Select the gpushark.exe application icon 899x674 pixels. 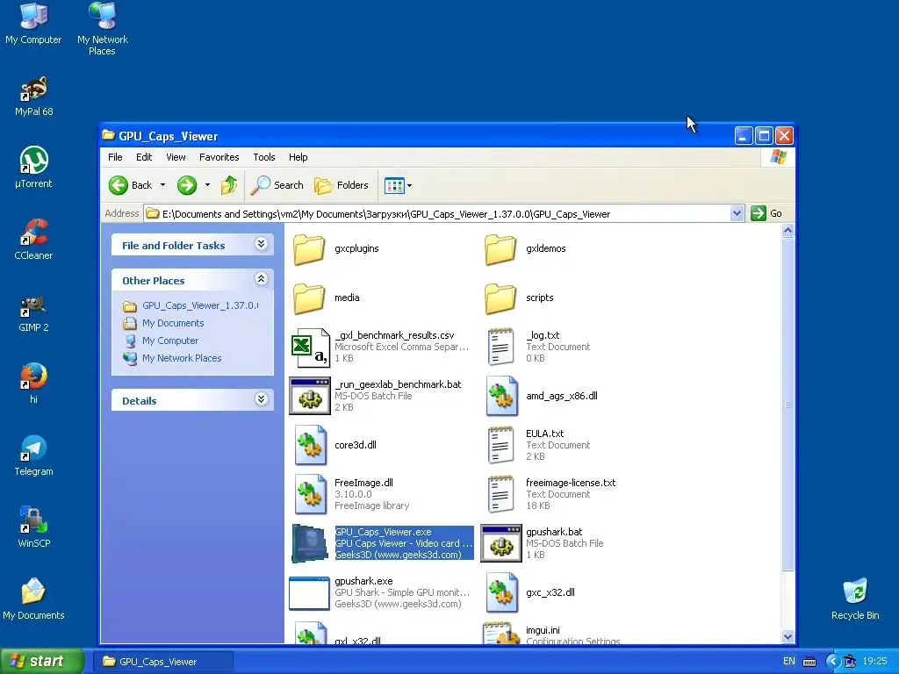(x=310, y=593)
